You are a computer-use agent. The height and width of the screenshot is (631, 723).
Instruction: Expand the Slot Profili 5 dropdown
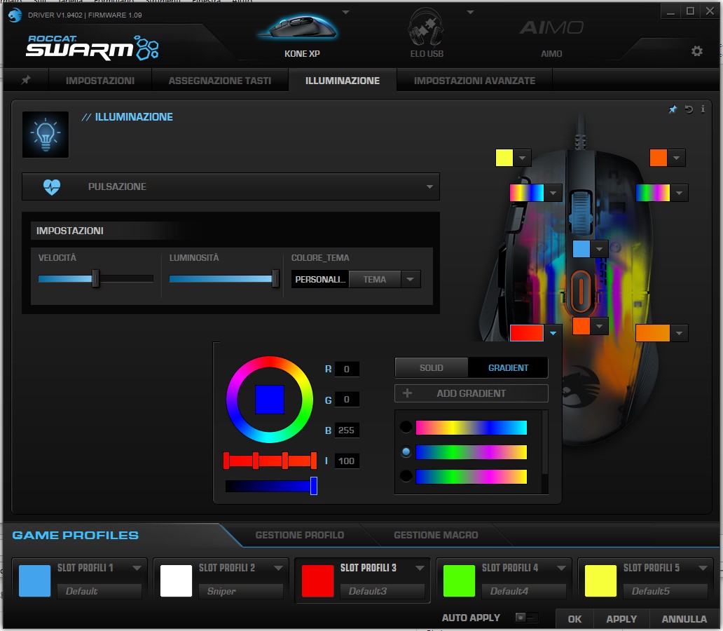point(703,568)
